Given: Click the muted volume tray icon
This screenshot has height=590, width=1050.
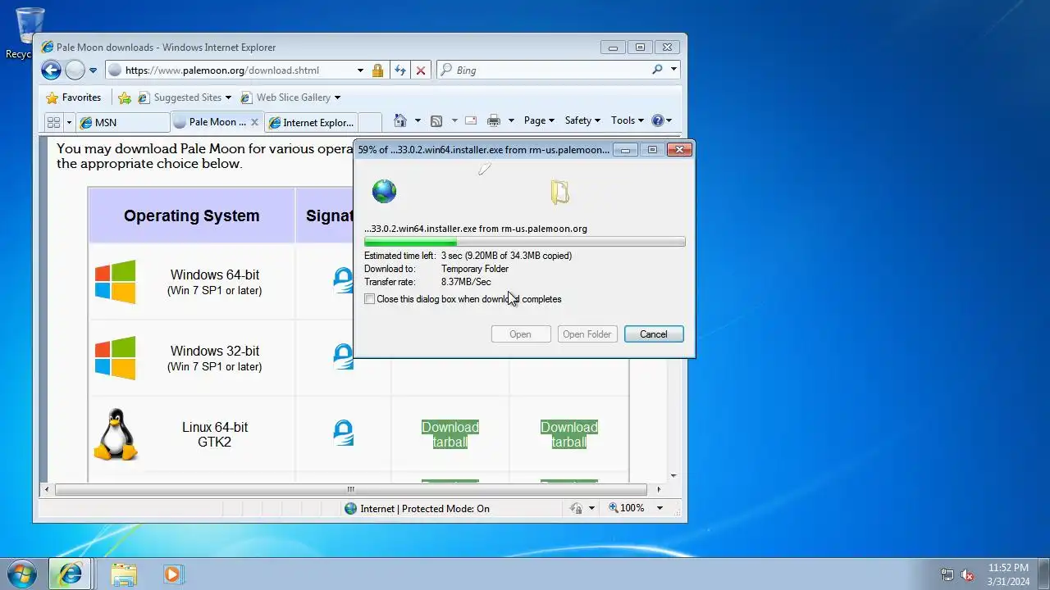Looking at the screenshot, I should pos(968,574).
